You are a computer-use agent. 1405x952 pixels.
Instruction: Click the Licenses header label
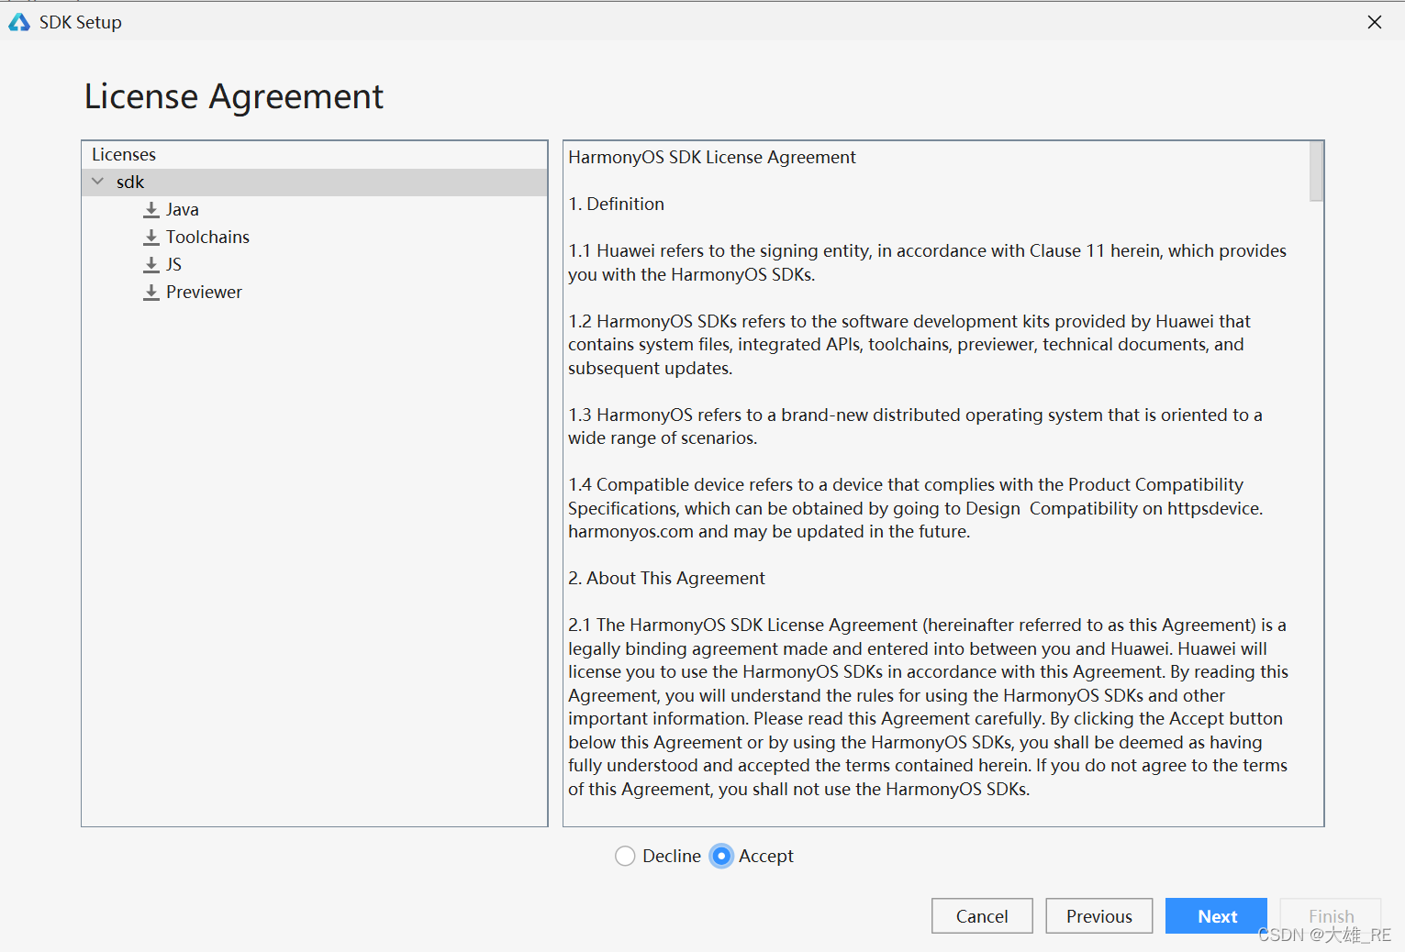pos(124,154)
